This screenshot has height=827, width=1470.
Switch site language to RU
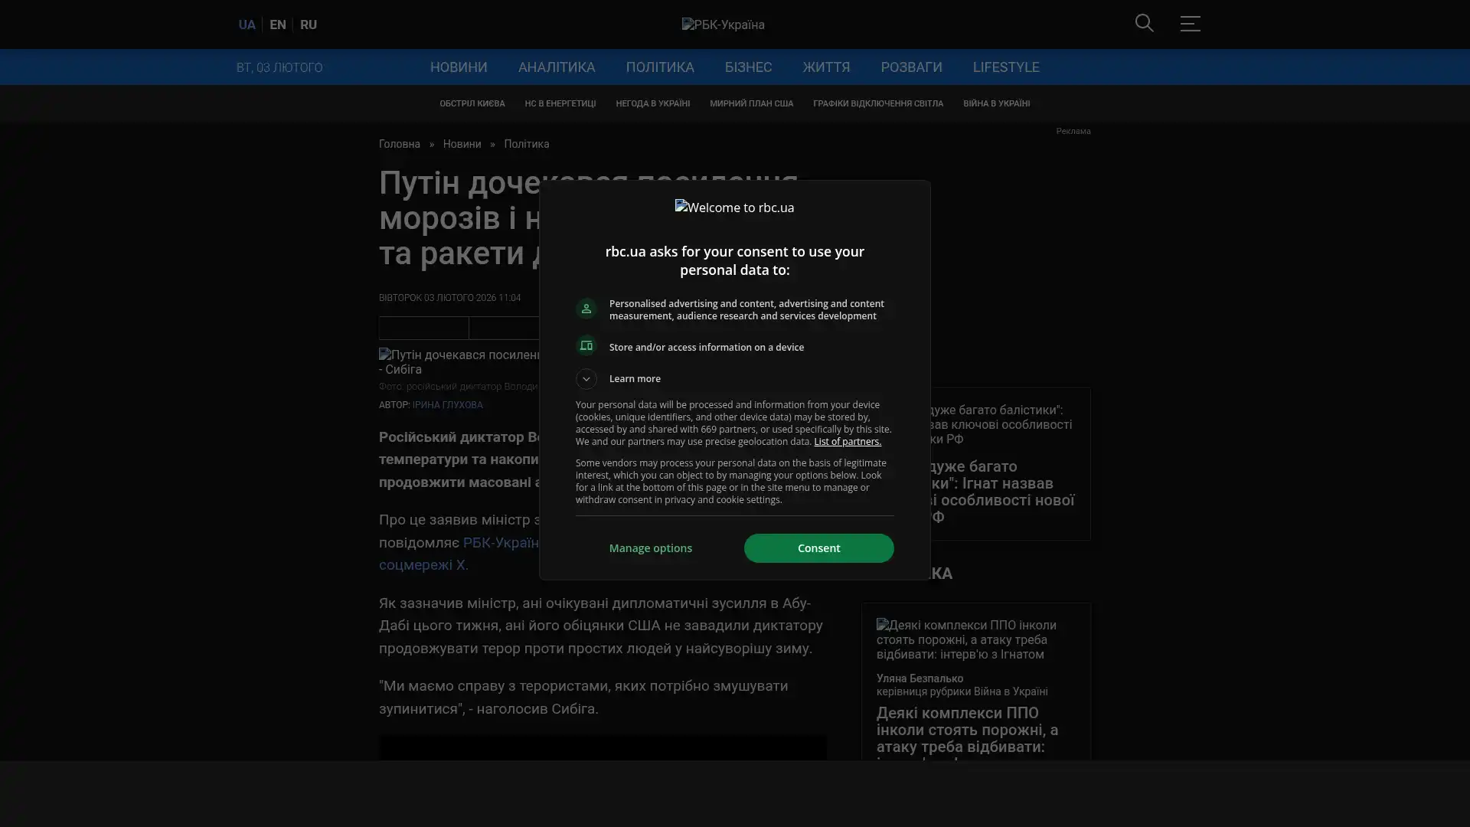309,25
